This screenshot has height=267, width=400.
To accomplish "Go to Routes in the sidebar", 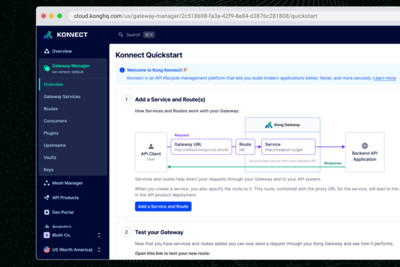I will 51,109.
